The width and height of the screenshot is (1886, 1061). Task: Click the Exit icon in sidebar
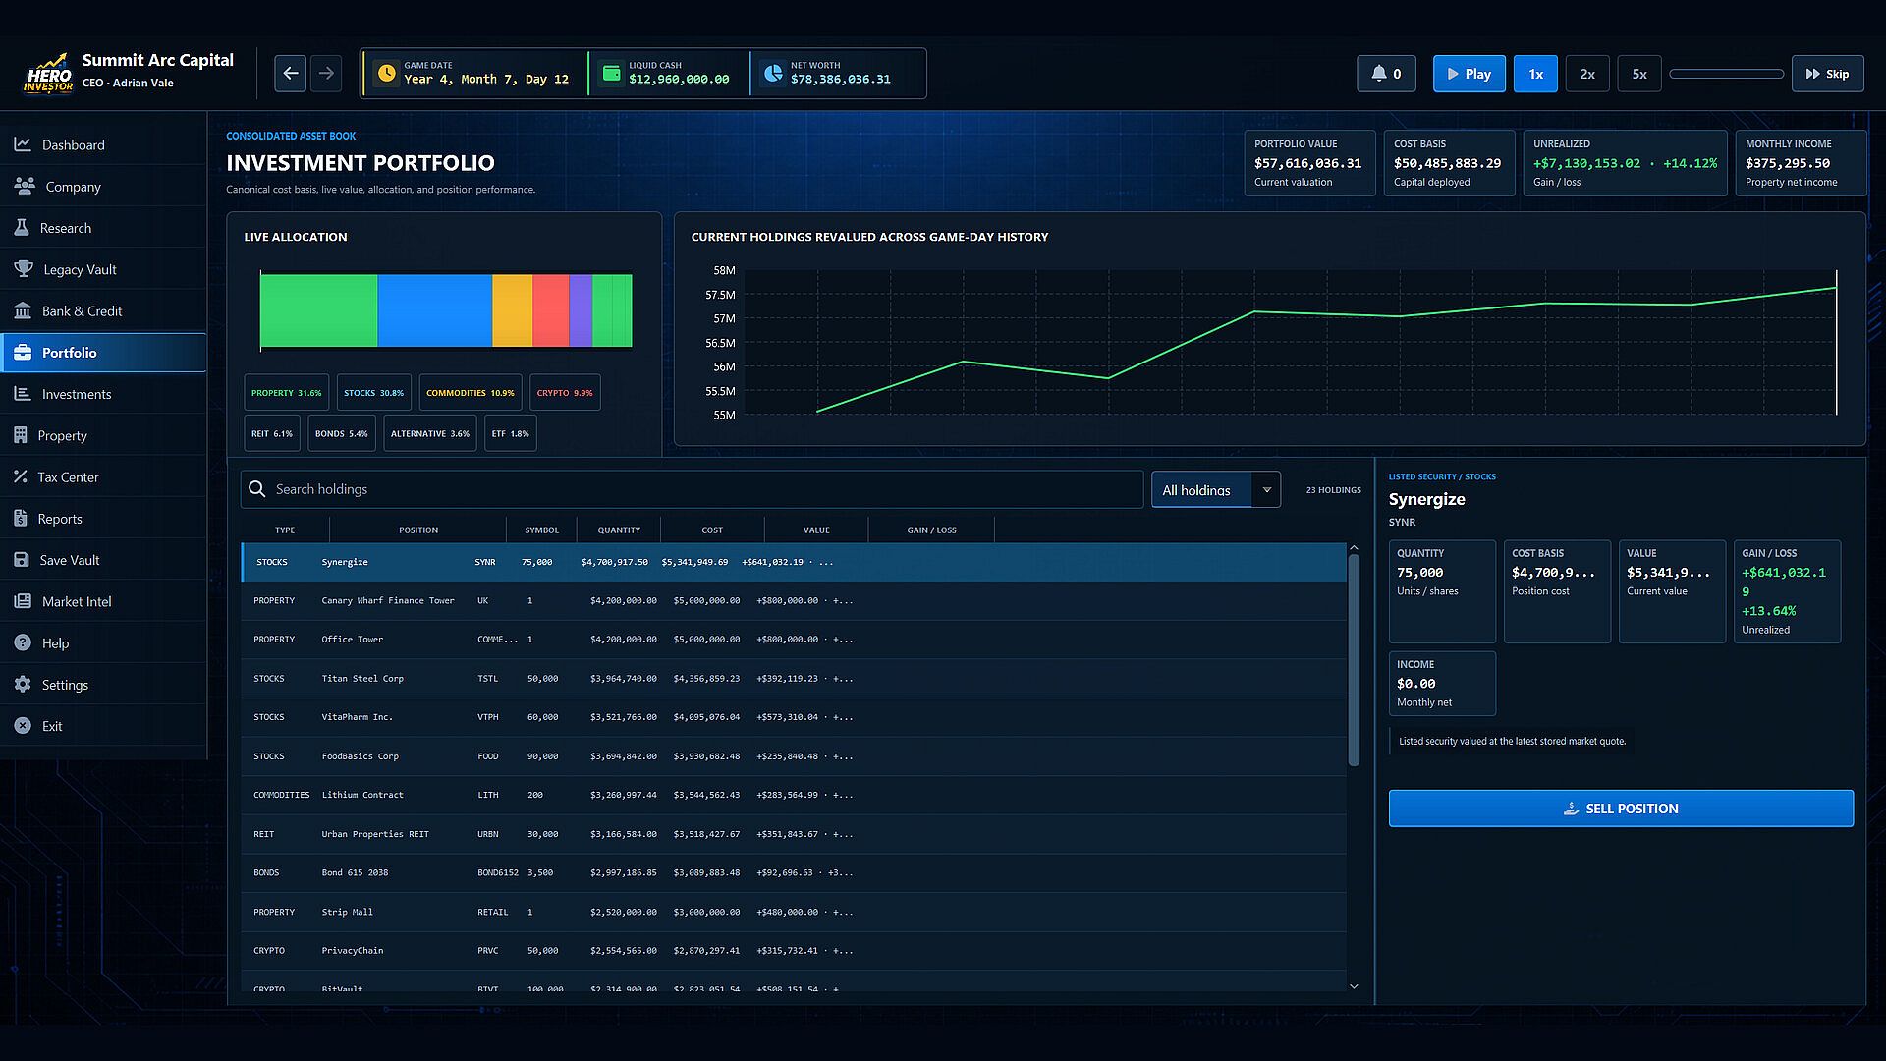coord(23,726)
